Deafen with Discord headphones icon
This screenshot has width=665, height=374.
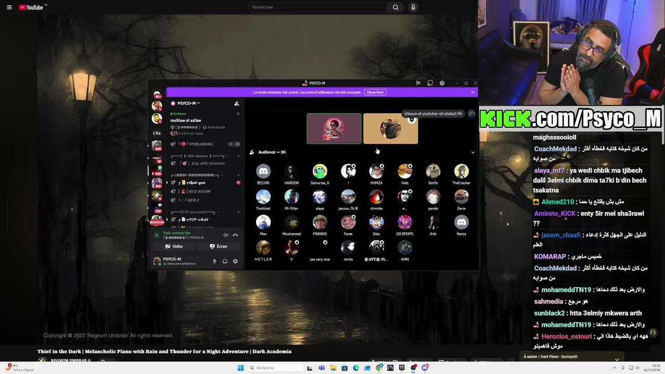225,261
